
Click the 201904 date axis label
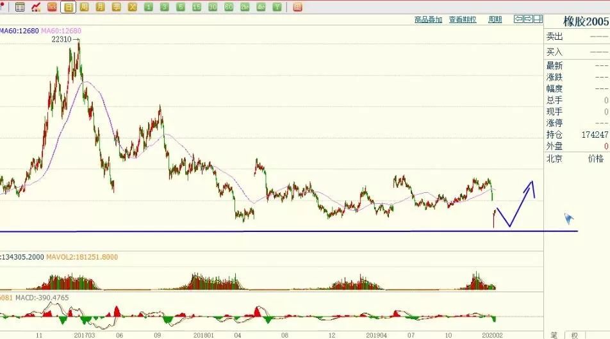coord(376,335)
